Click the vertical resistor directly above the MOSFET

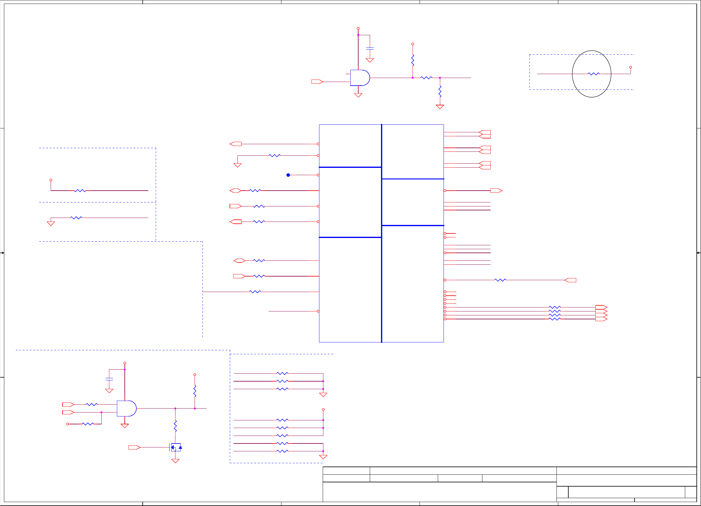[x=175, y=426]
